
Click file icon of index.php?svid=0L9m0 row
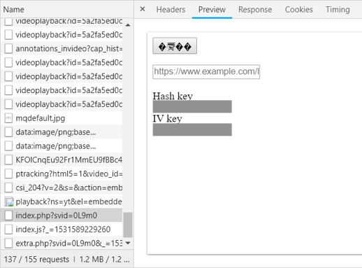[8, 216]
